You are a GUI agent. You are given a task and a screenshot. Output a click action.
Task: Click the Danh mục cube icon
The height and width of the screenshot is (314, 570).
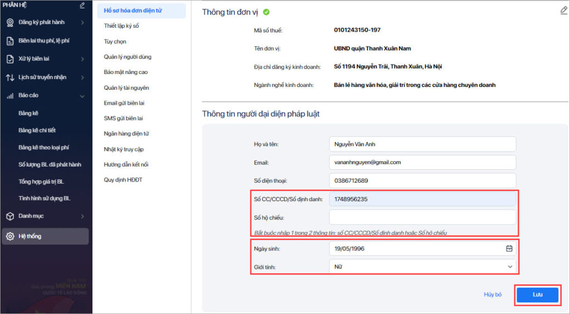(x=10, y=216)
